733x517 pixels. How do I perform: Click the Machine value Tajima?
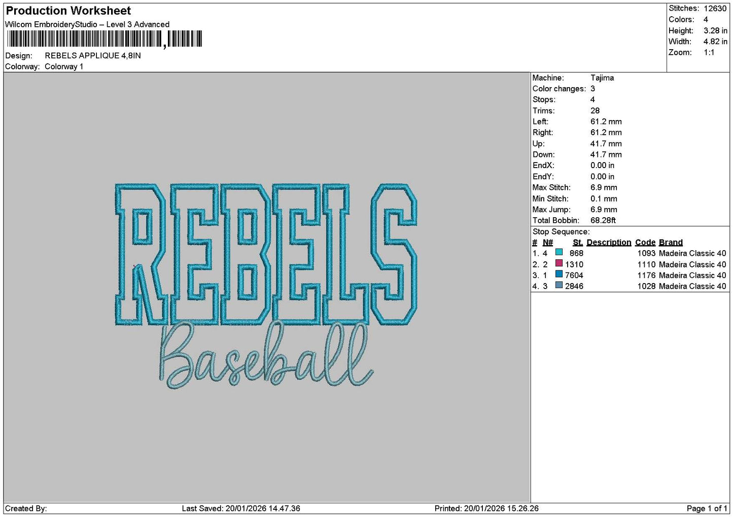coord(602,78)
